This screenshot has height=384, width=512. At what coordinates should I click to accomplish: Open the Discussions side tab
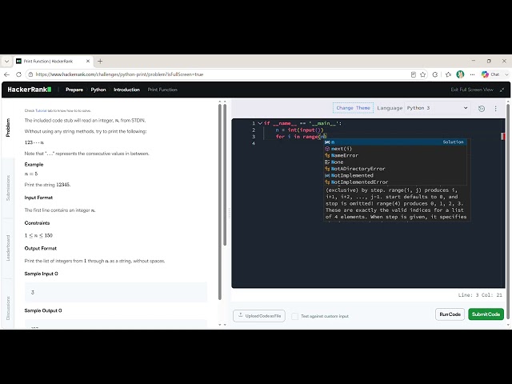[x=8, y=308]
